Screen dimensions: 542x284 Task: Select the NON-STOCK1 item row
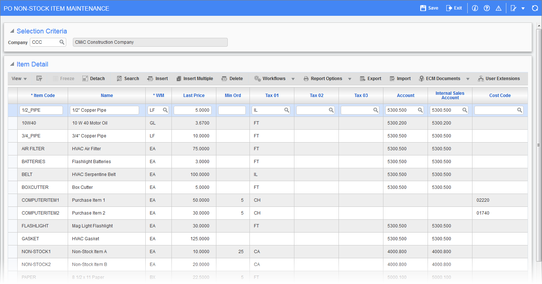[268, 252]
